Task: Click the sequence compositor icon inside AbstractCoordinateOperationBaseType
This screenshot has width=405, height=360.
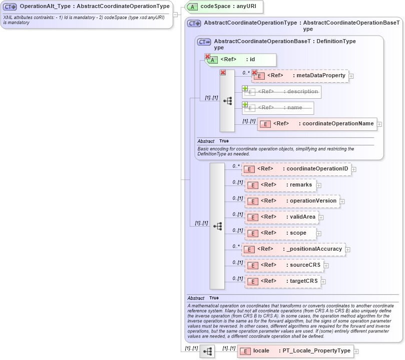Action: (x=227, y=100)
